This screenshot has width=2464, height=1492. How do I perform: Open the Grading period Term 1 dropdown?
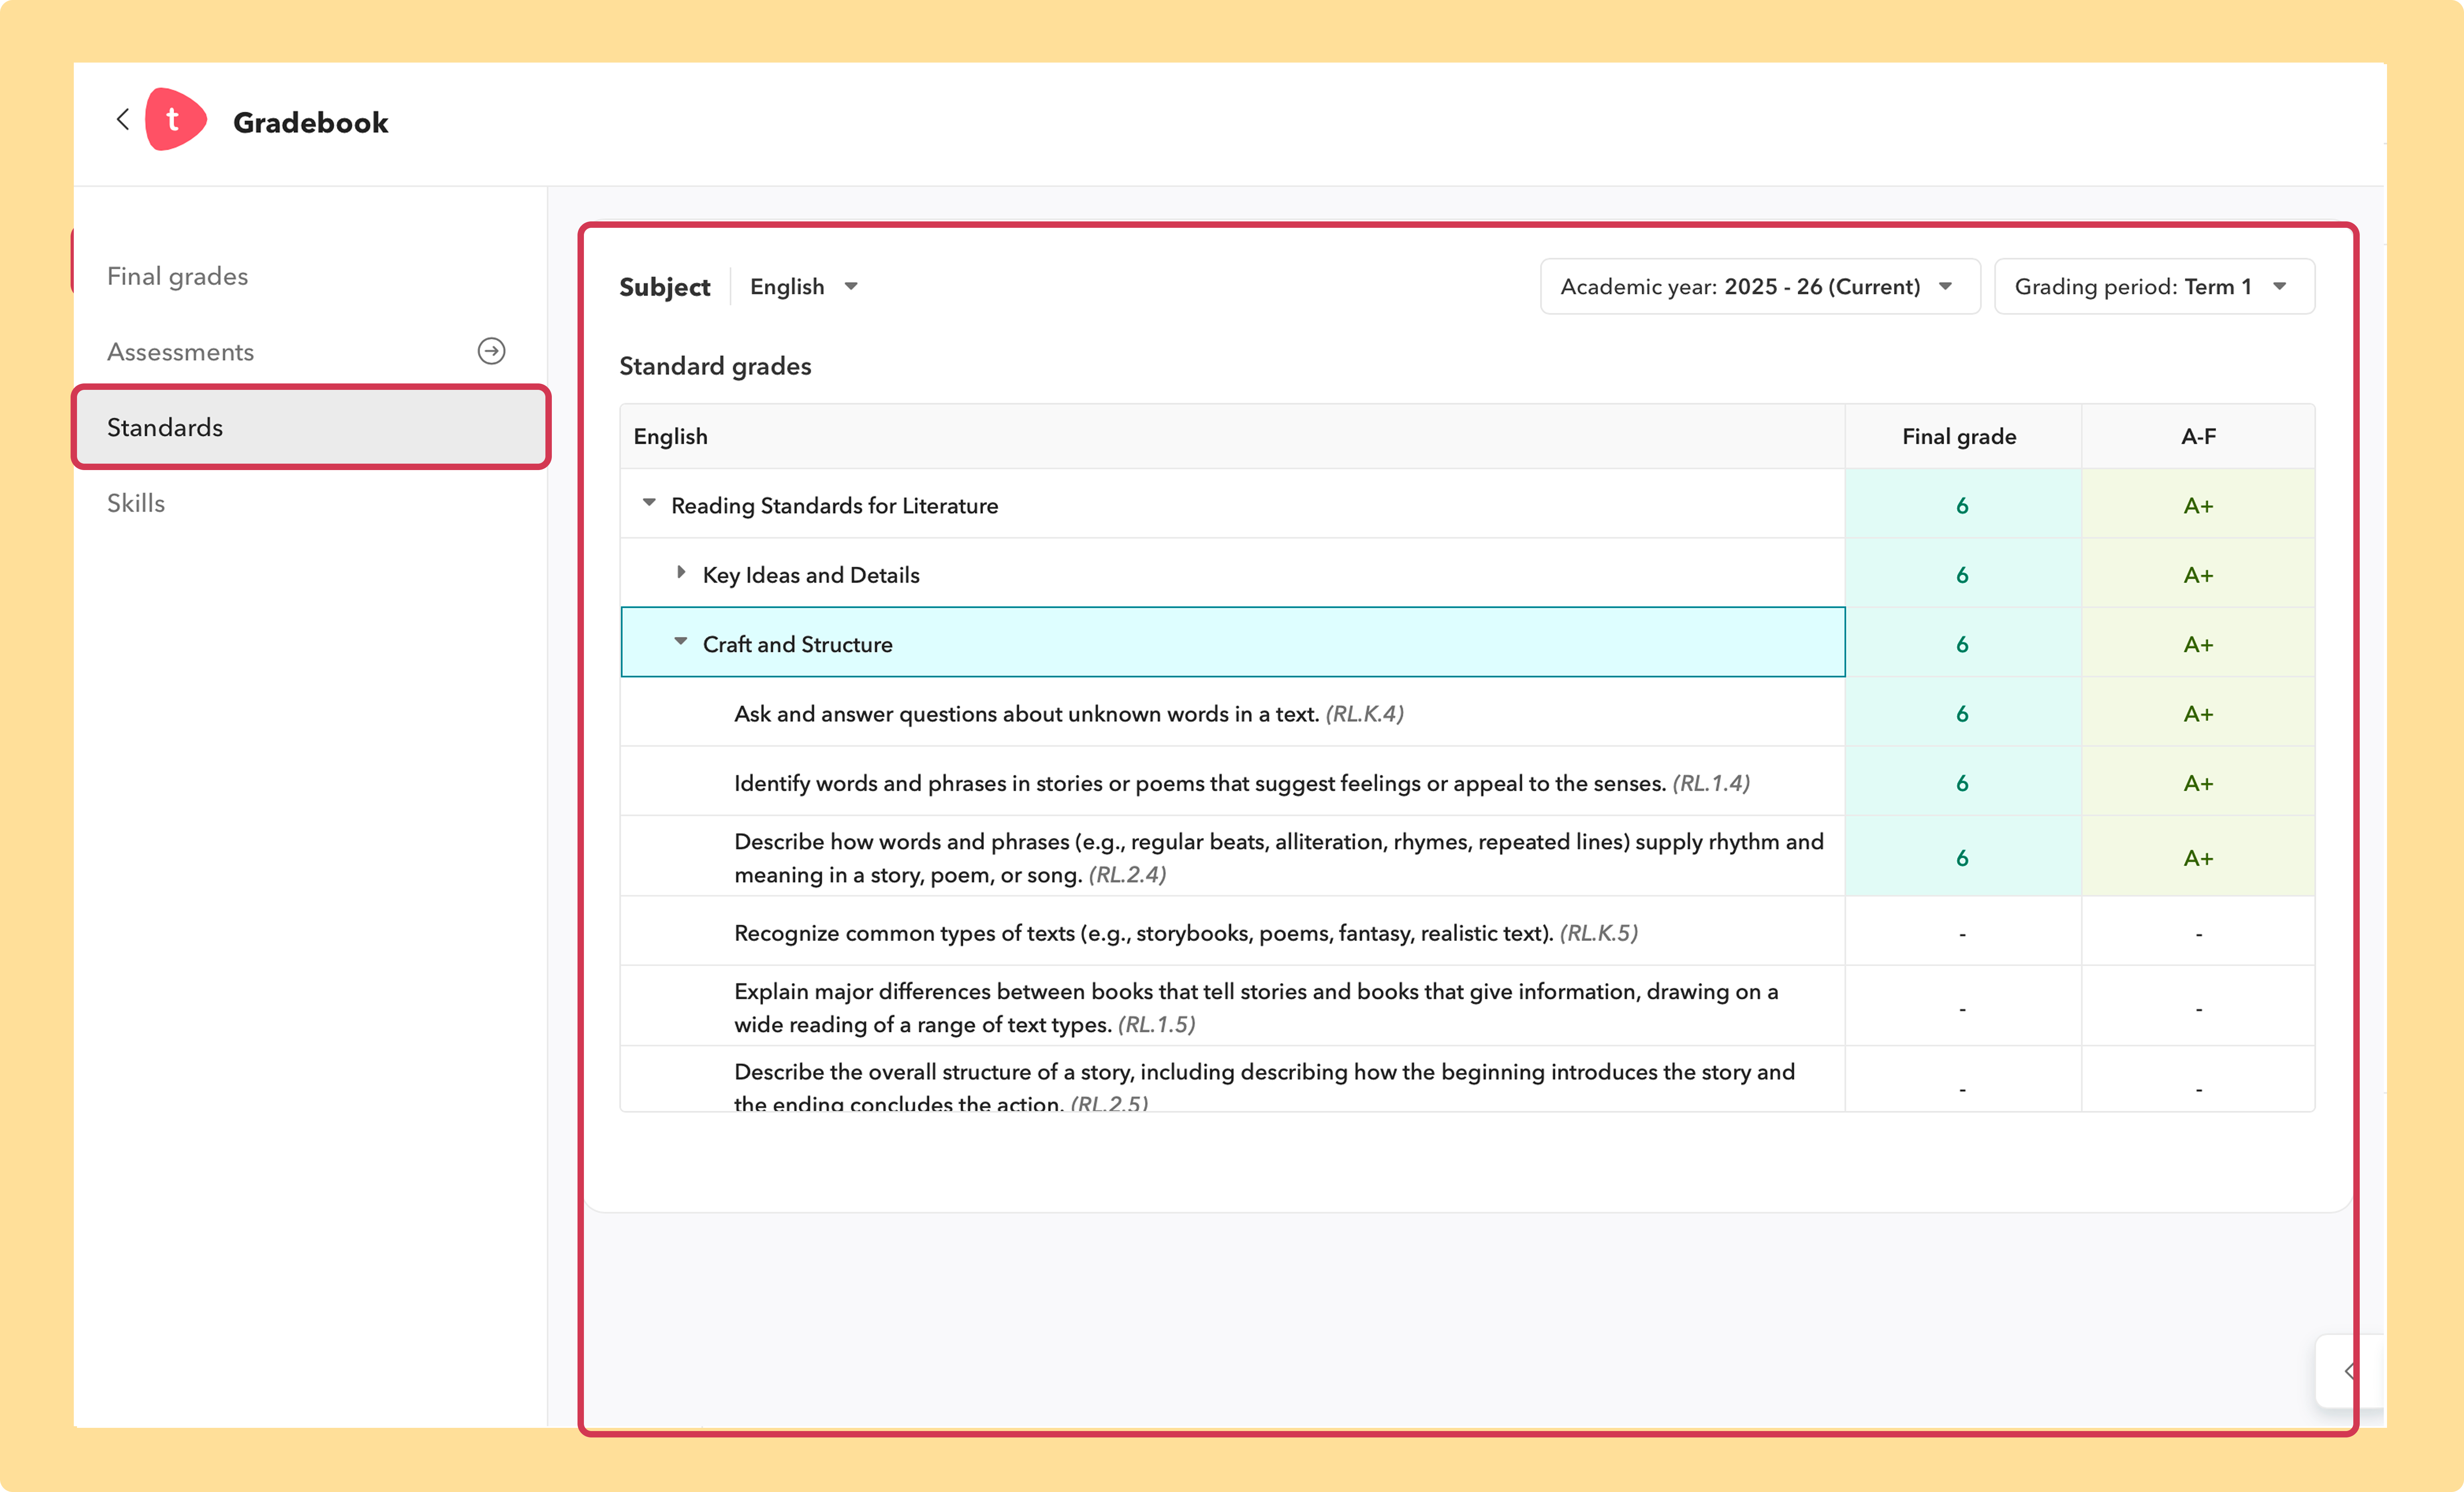click(2154, 287)
